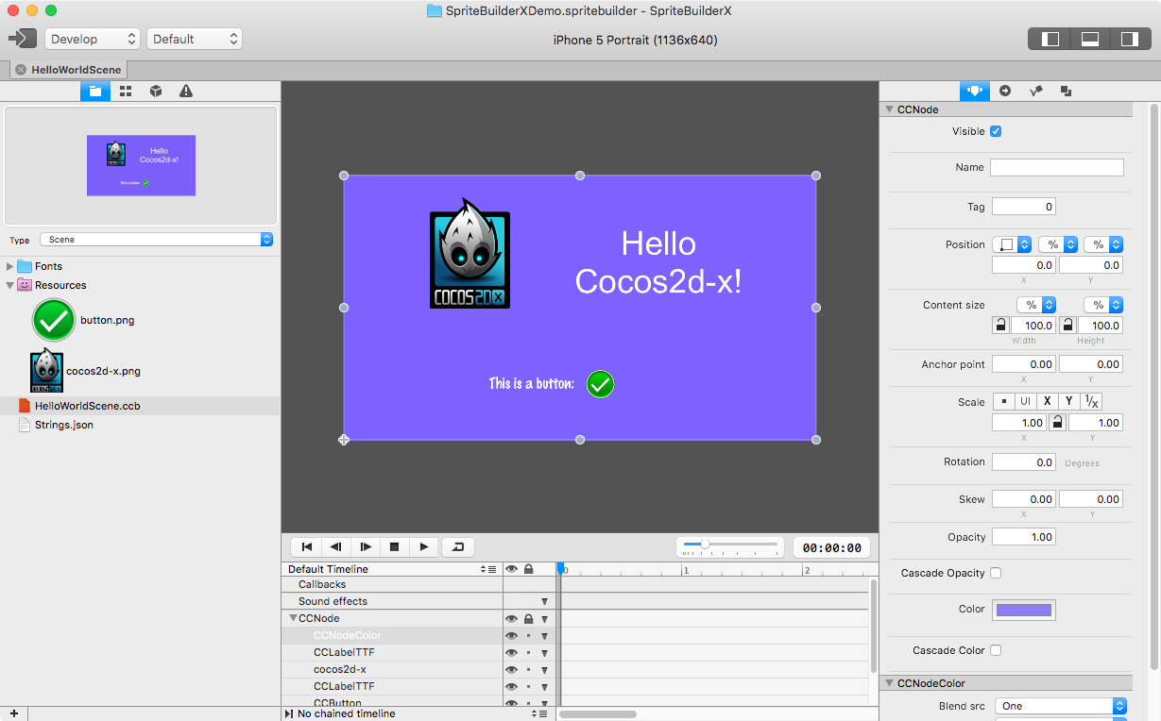
Task: Enable the Cascade Color checkbox
Action: [x=996, y=650]
